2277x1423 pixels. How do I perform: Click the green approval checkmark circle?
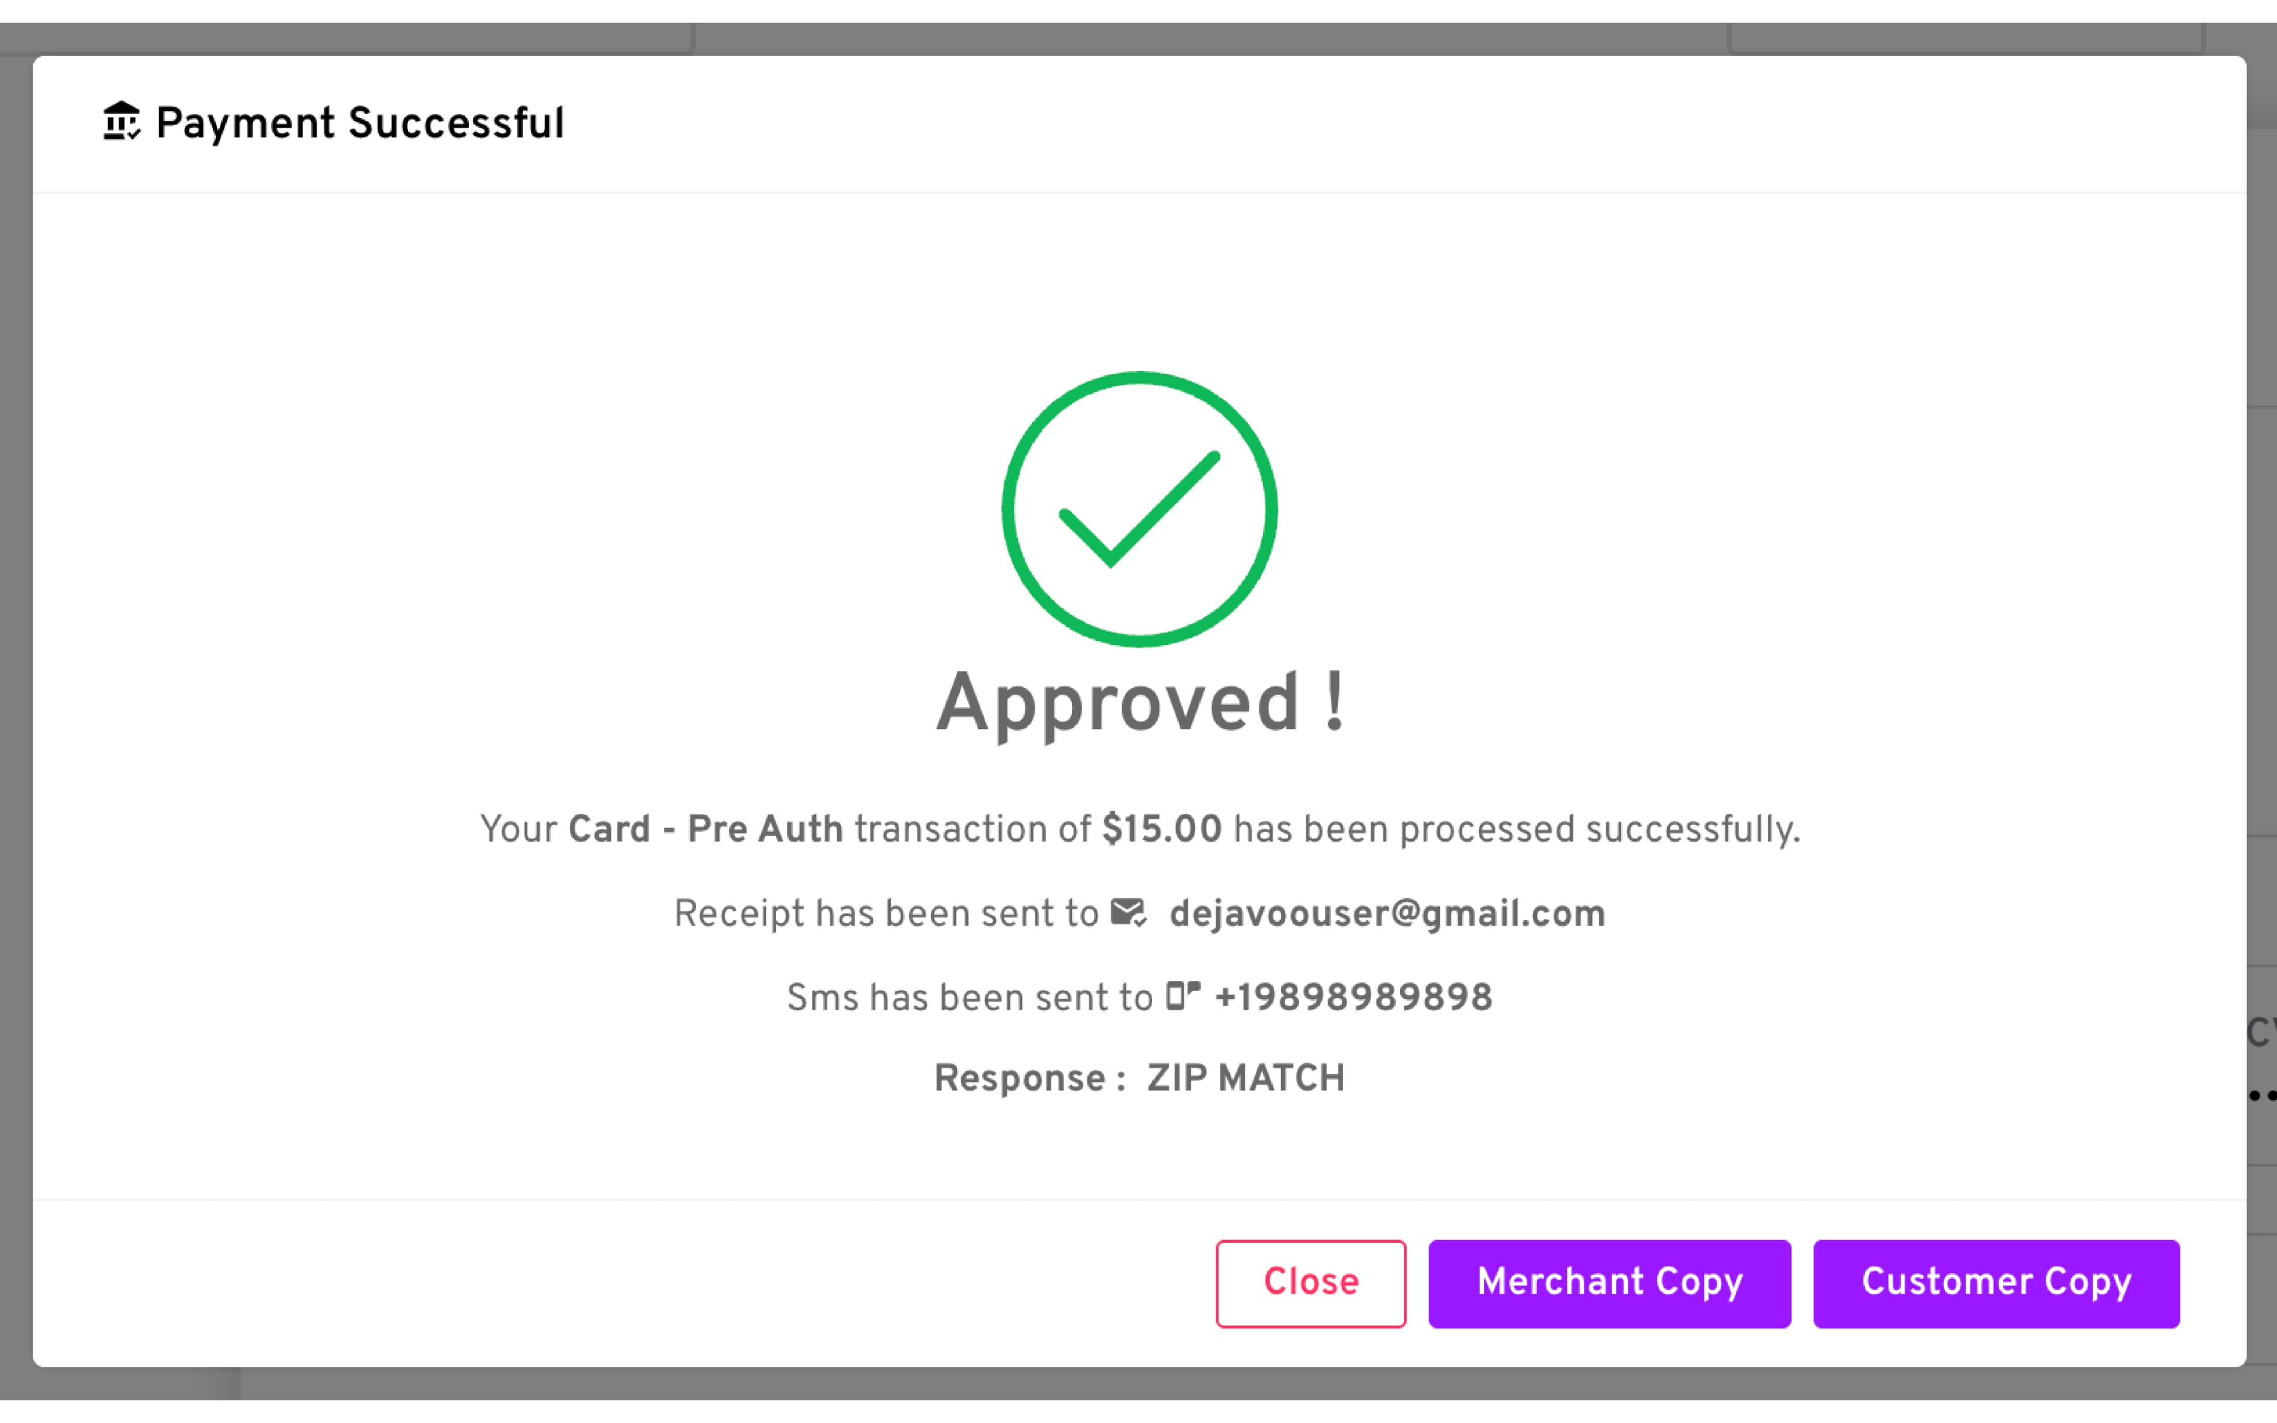[x=1138, y=509]
